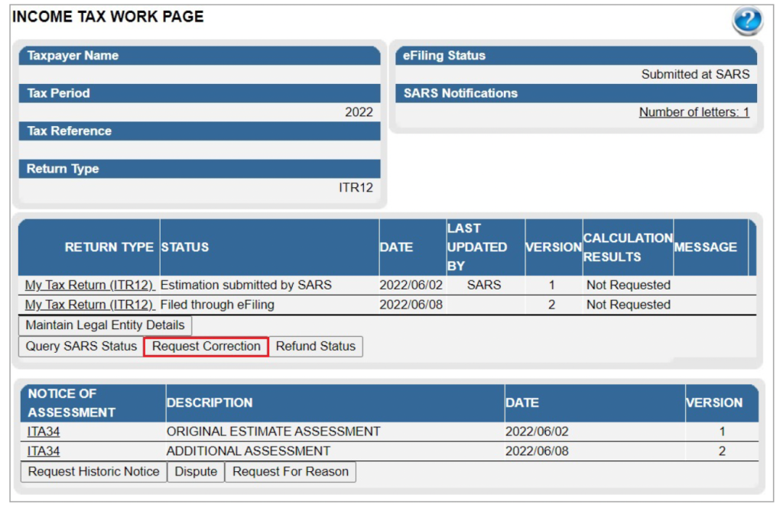
Task: Check the Refund Status
Action: point(316,347)
